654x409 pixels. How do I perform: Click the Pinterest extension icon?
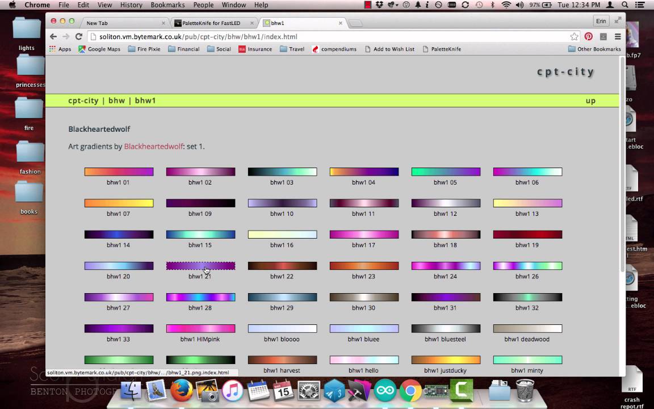[589, 36]
